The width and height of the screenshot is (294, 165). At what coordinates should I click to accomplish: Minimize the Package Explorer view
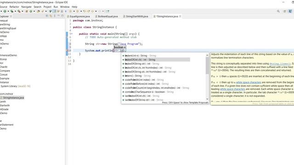click(x=58, y=16)
